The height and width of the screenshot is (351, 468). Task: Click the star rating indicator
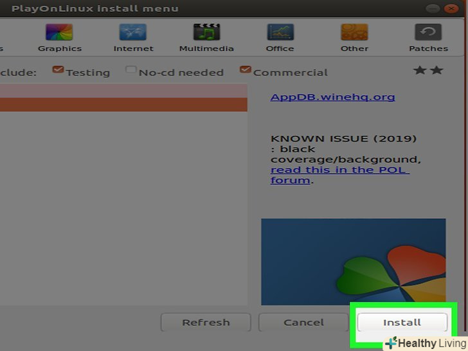point(428,71)
